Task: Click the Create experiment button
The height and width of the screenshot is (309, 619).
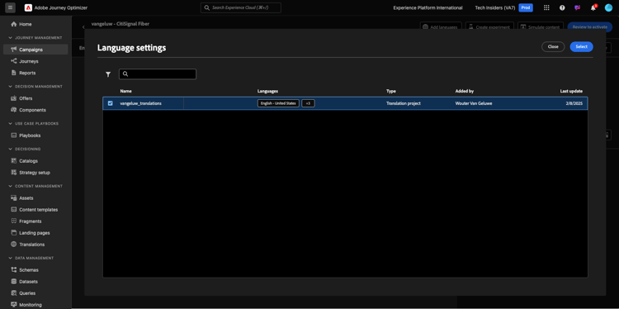Action: click(489, 27)
